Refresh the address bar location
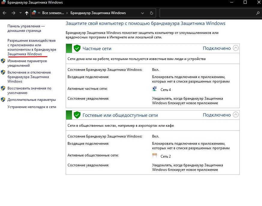This screenshot has height=206, width=262. (x=151, y=13)
